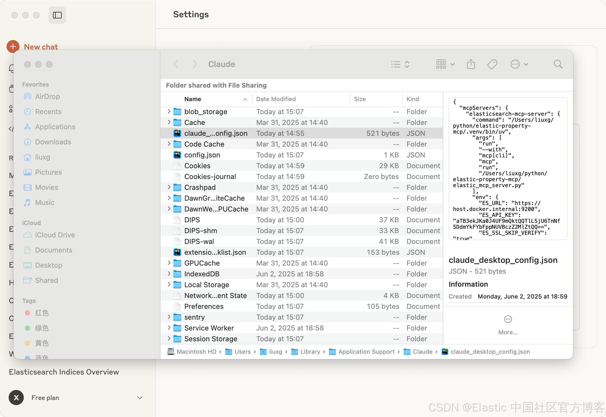Expand the Cache folder disclosure arrow
Image resolution: width=606 pixels, height=417 pixels.
coord(169,122)
